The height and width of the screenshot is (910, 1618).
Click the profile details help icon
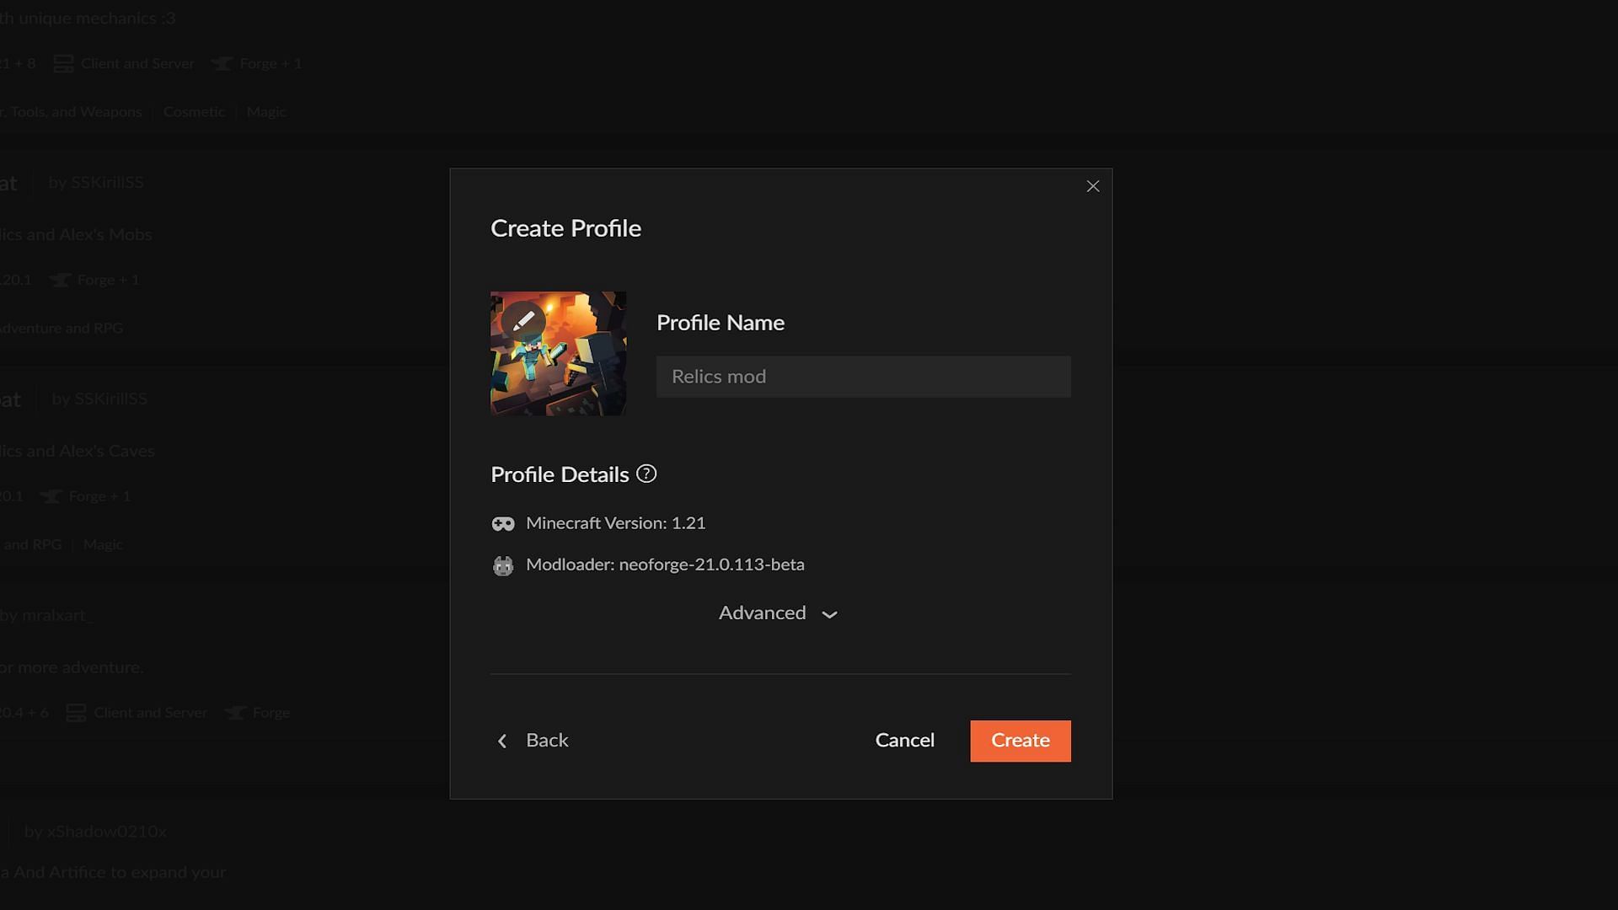point(646,474)
